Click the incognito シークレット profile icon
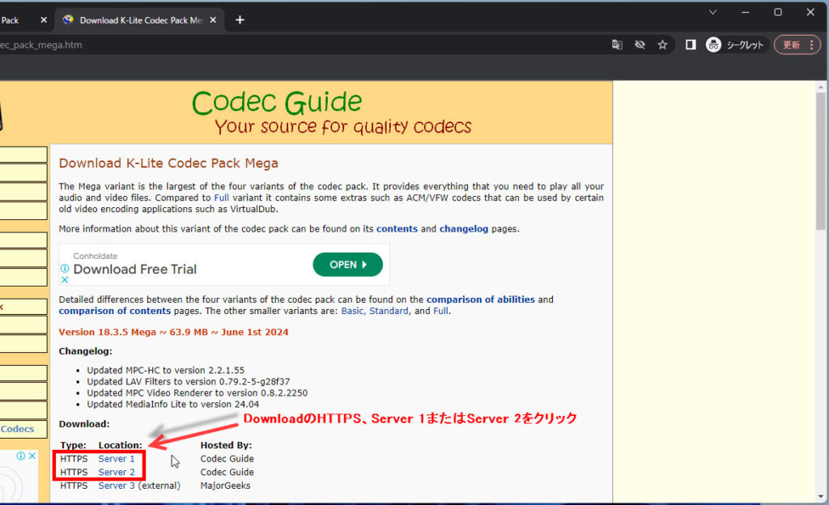829x505 pixels. click(x=735, y=45)
